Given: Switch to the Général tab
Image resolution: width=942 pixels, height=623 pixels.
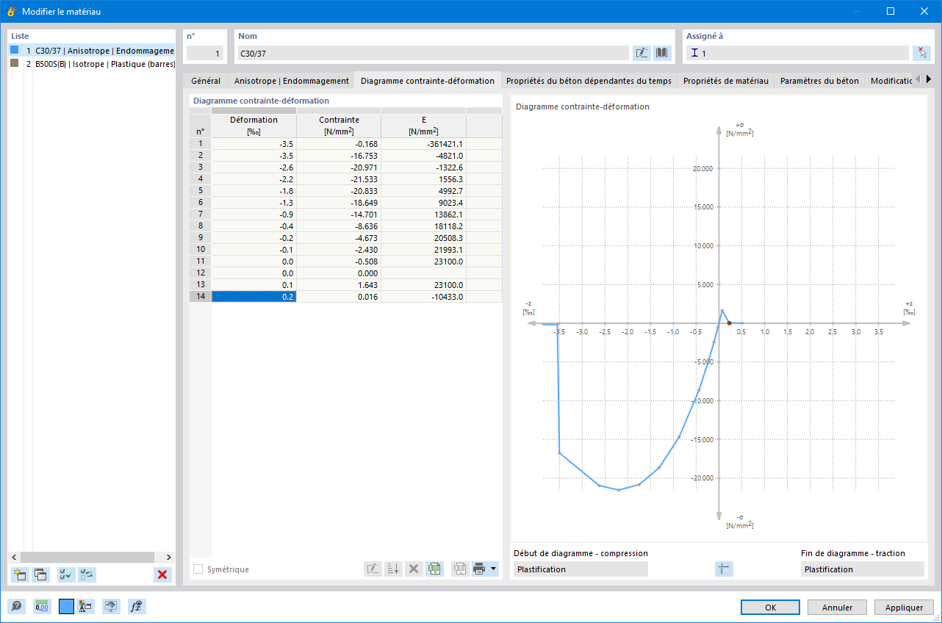Looking at the screenshot, I should [206, 81].
